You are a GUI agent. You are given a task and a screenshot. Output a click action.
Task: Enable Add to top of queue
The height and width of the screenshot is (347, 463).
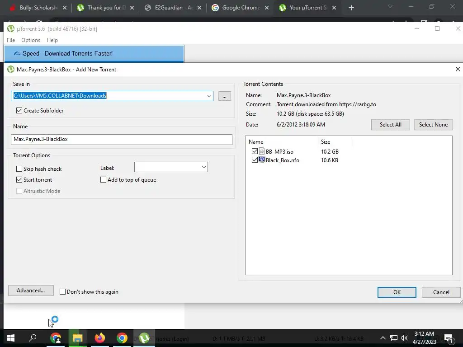point(104,180)
